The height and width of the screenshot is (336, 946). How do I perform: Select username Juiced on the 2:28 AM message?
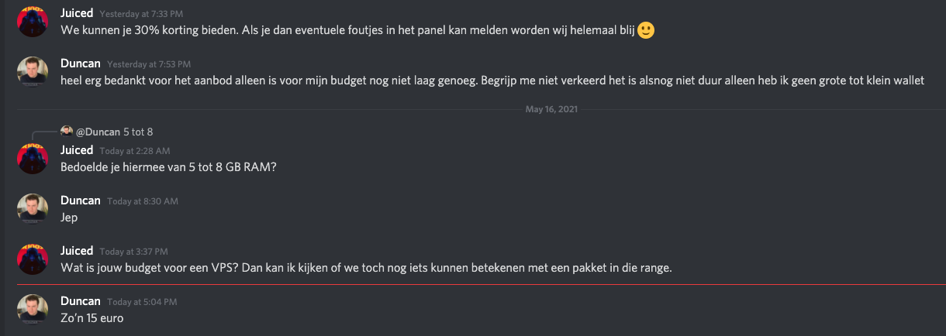coord(77,149)
